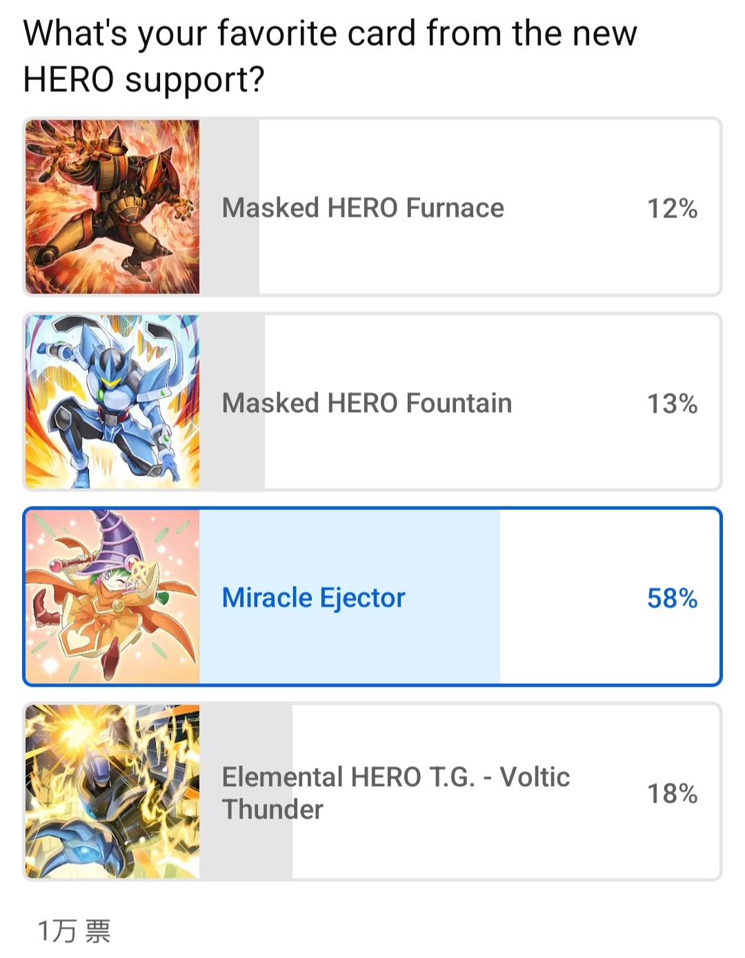Click the Masked HERO Furnace card artwork
This screenshot has height=958, width=745.
112,207
